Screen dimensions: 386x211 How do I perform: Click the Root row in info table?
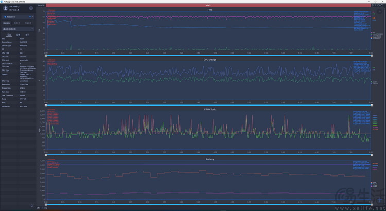click(x=18, y=102)
